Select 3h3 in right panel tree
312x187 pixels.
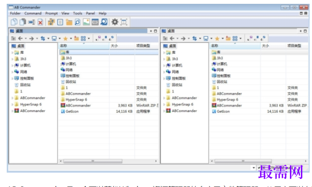click(x=172, y=59)
